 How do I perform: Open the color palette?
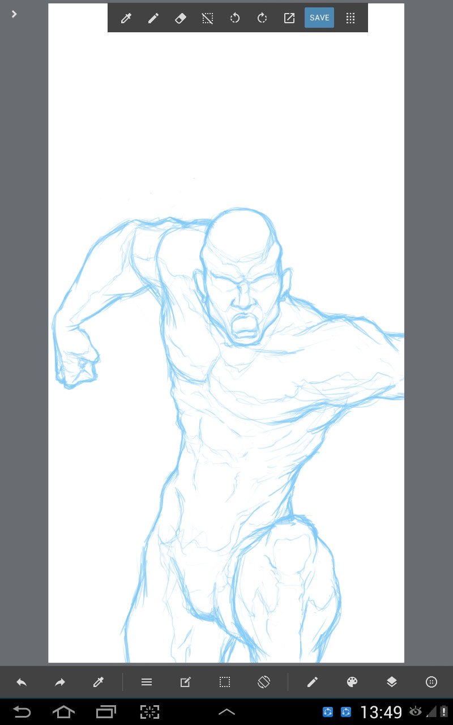coord(352,683)
